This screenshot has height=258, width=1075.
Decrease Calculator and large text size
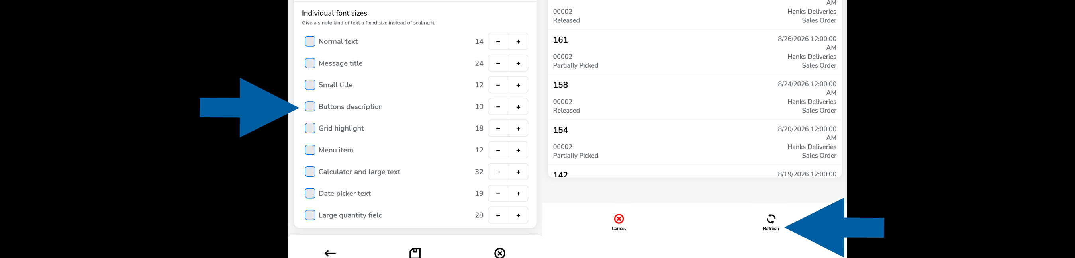click(x=498, y=172)
